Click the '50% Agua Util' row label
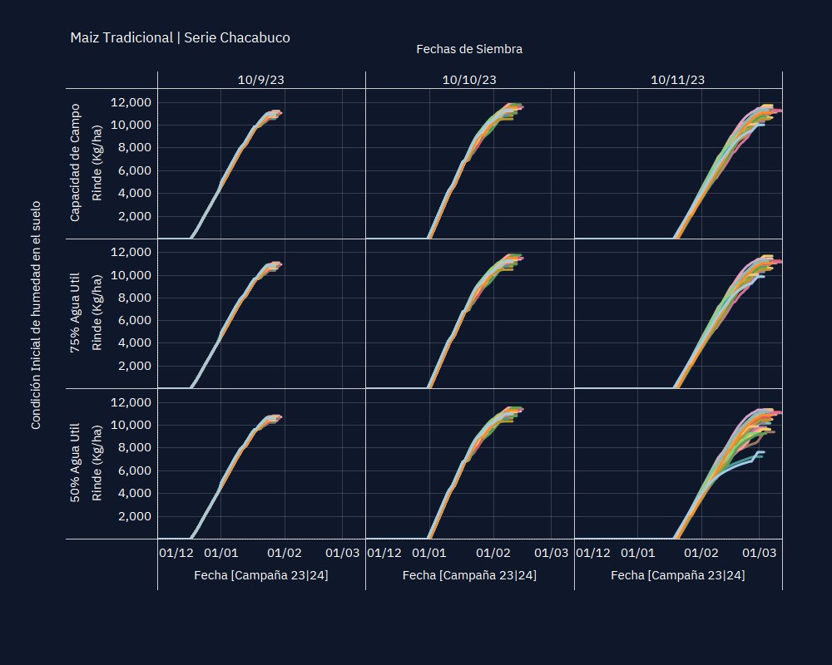Image resolution: width=832 pixels, height=665 pixels. tap(75, 462)
